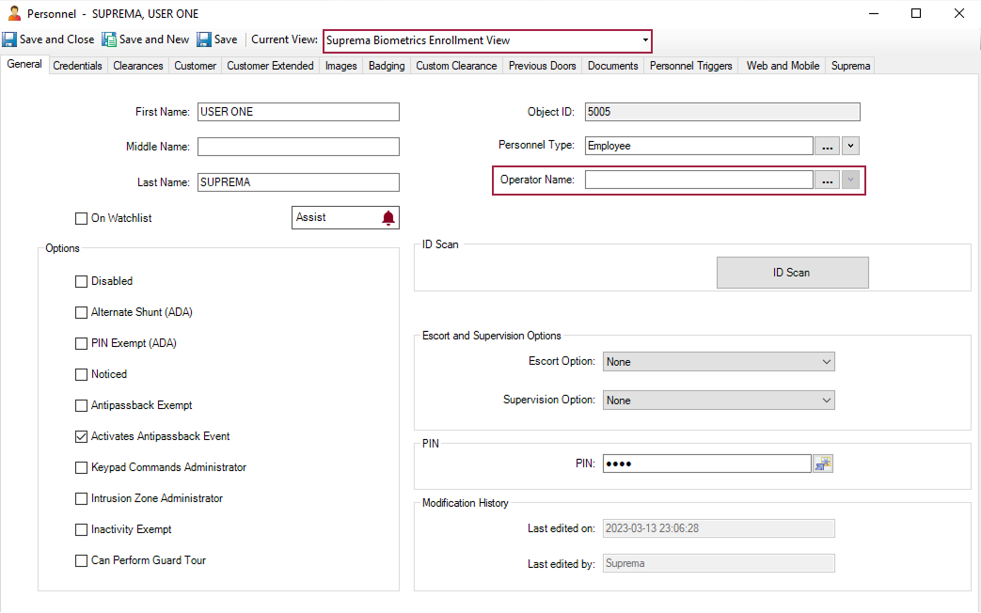Uncheck Activates Antipassback Event
The width and height of the screenshot is (981, 613).
81,436
